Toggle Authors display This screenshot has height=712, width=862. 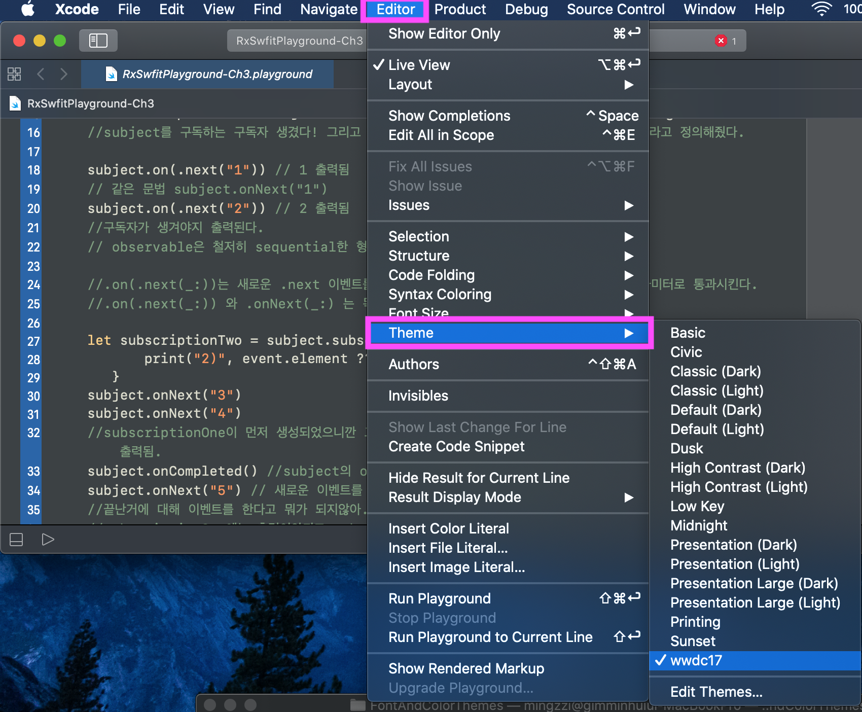tap(508, 364)
